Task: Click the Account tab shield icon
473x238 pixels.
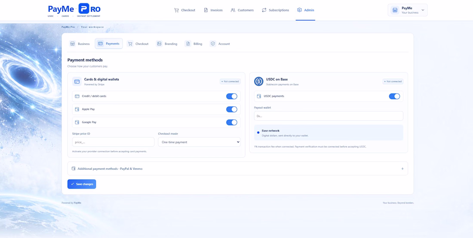Action: (x=213, y=44)
